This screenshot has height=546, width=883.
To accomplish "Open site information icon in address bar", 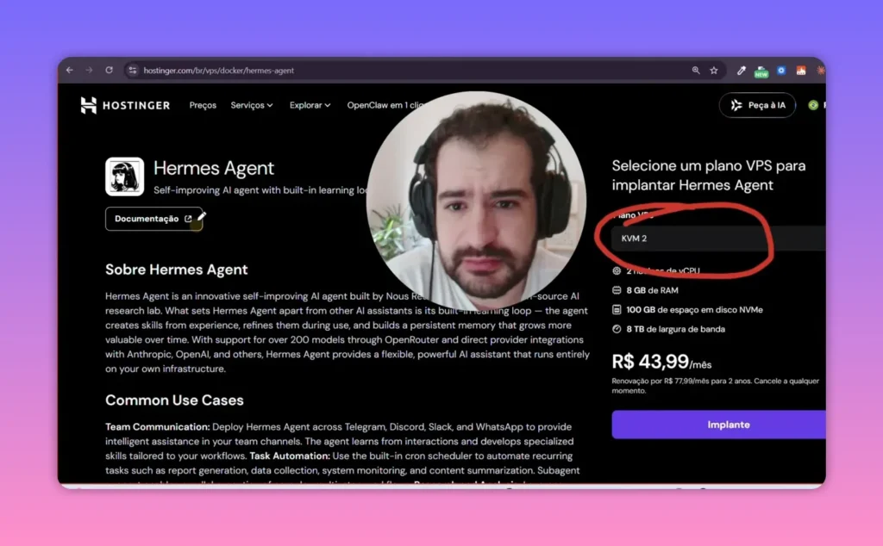I will click(x=132, y=71).
